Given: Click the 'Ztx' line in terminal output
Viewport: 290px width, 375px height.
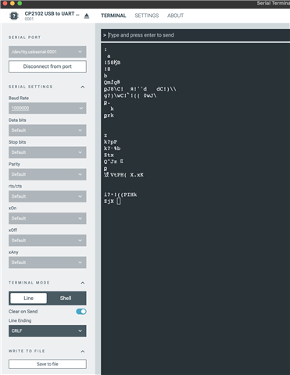Looking at the screenshot, I should click(x=109, y=155).
